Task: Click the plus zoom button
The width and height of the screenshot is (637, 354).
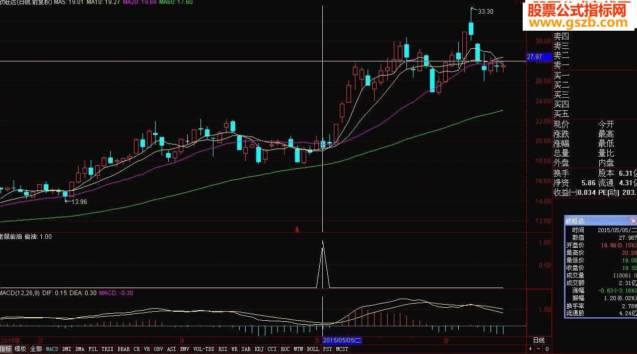Action: (x=531, y=349)
